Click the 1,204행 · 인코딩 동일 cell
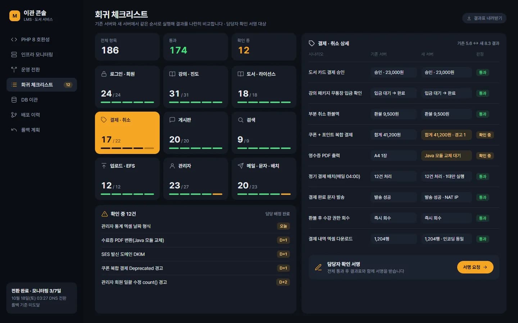The height and width of the screenshot is (323, 518). (x=446, y=239)
